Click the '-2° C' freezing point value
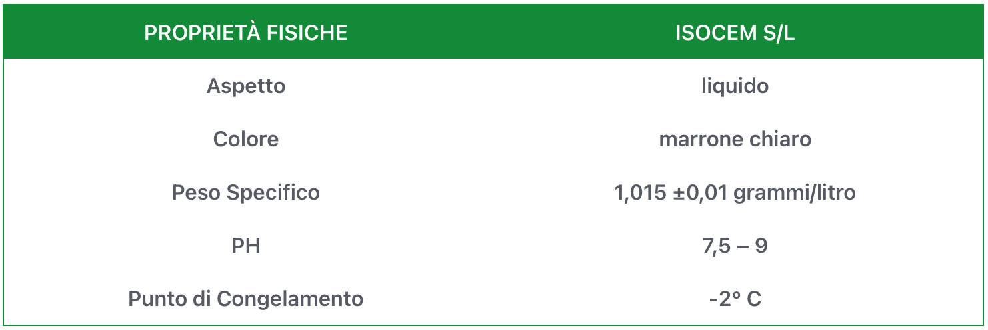The width and height of the screenshot is (988, 330). 735,299
